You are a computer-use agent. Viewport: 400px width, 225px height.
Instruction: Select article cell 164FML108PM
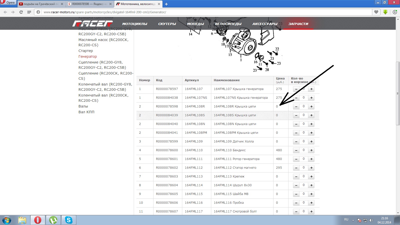tap(196, 133)
